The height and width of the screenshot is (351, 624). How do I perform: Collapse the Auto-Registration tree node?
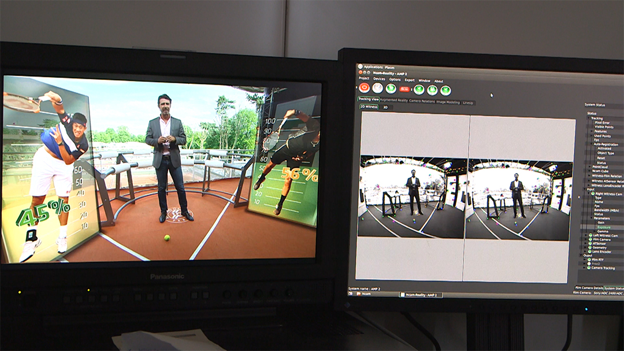point(591,144)
